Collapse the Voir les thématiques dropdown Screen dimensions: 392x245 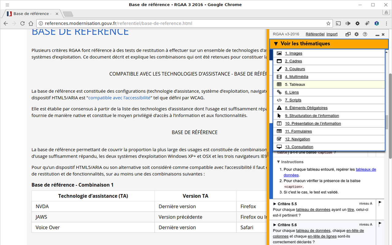[x=329, y=44]
